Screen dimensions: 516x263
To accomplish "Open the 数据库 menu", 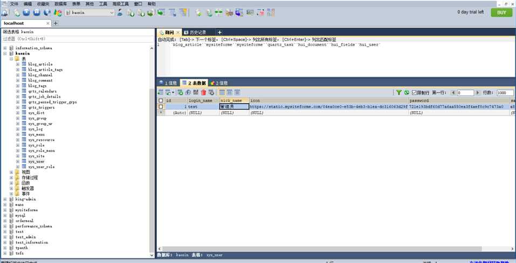I will (60, 4).
